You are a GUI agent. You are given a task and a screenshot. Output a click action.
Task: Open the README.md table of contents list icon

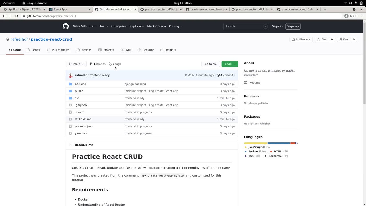tap(71, 145)
